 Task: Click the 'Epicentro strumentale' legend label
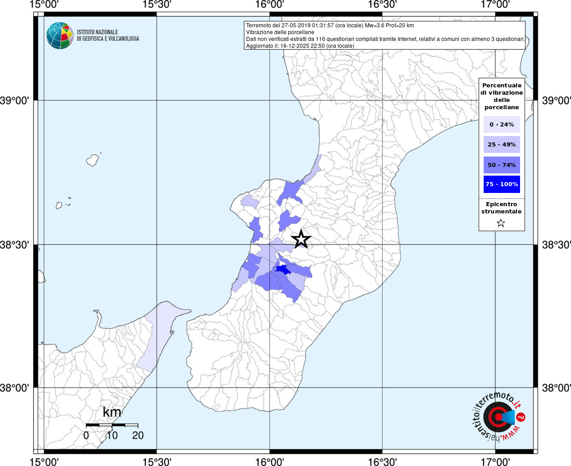point(501,208)
